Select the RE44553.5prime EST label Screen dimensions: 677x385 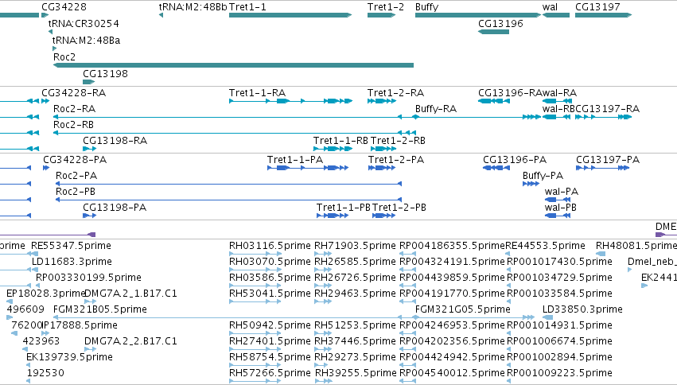click(545, 246)
